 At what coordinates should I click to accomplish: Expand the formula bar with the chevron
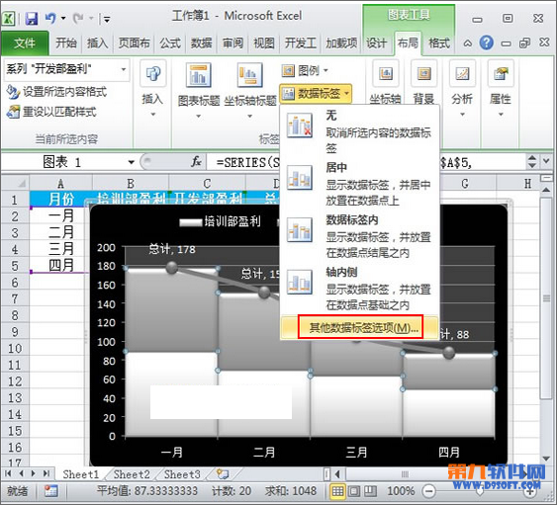pyautogui.click(x=546, y=161)
